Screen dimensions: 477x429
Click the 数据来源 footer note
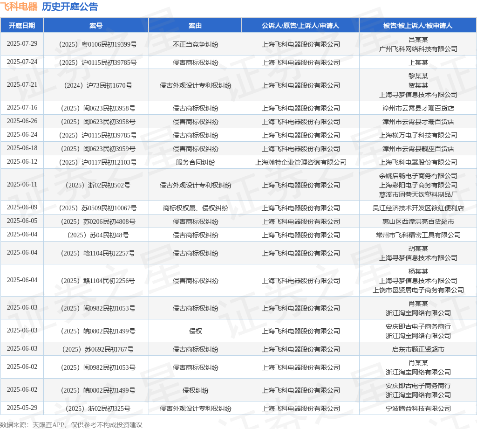[71, 425]
